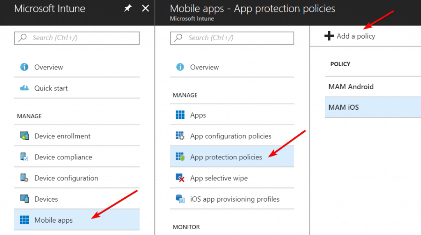Open Overview in the Mobile apps blade
421x235 pixels.
(204, 67)
